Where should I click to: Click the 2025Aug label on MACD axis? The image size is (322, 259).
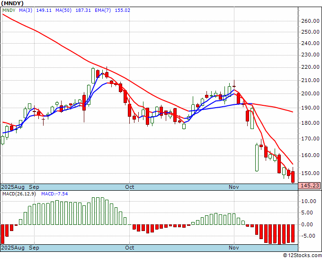[x=13, y=248]
